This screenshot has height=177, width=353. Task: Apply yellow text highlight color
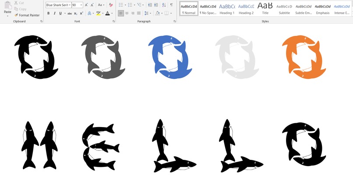point(98,14)
